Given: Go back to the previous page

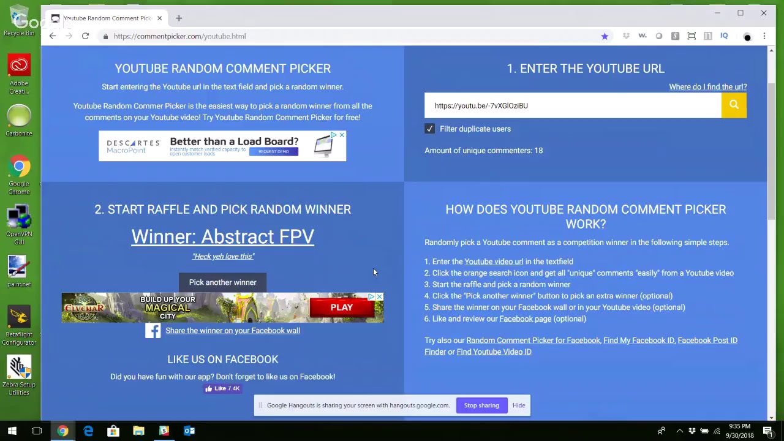Looking at the screenshot, I should pos(53,36).
